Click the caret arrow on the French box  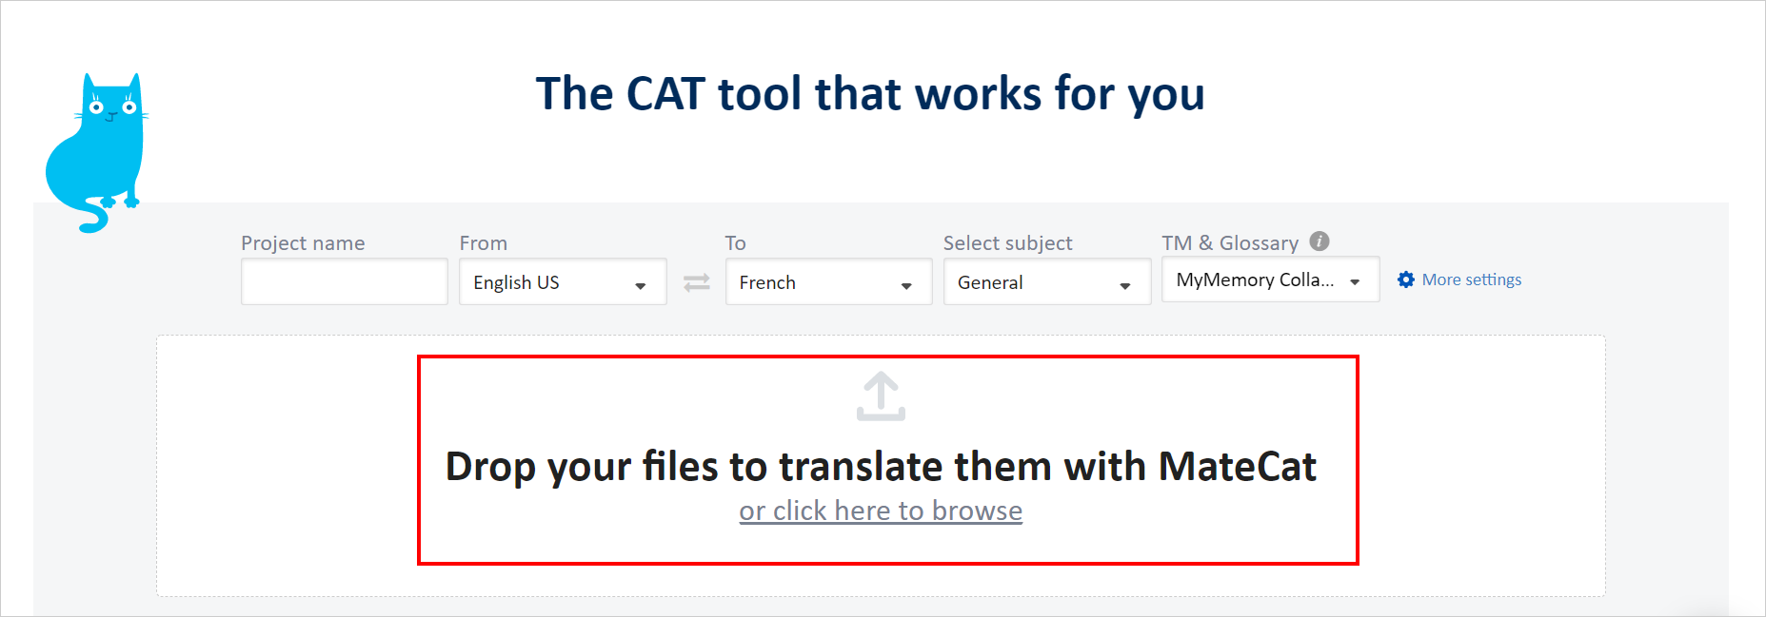(x=906, y=285)
